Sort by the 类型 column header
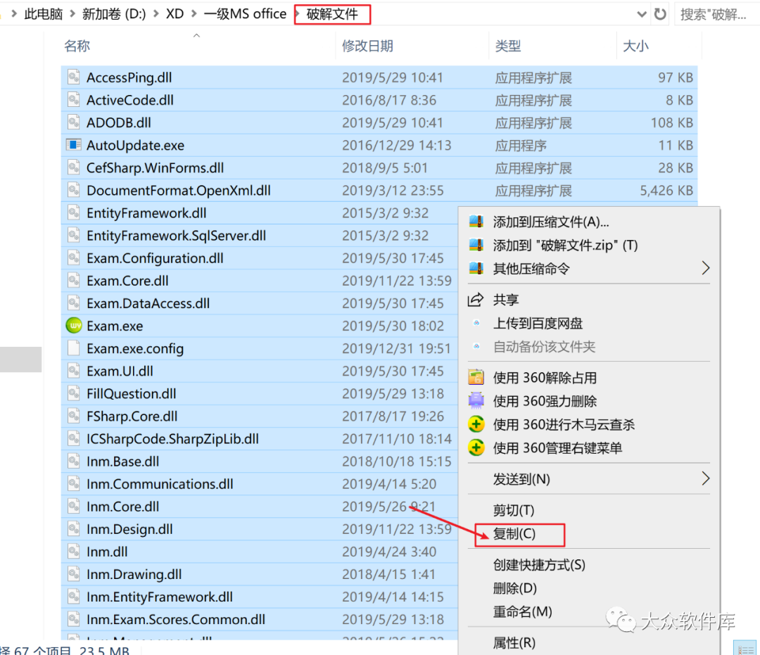 pos(507,46)
